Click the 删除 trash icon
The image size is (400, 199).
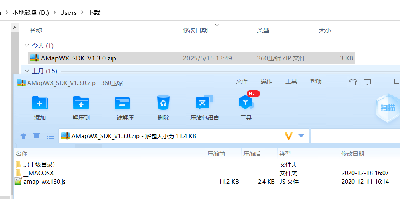(x=163, y=102)
